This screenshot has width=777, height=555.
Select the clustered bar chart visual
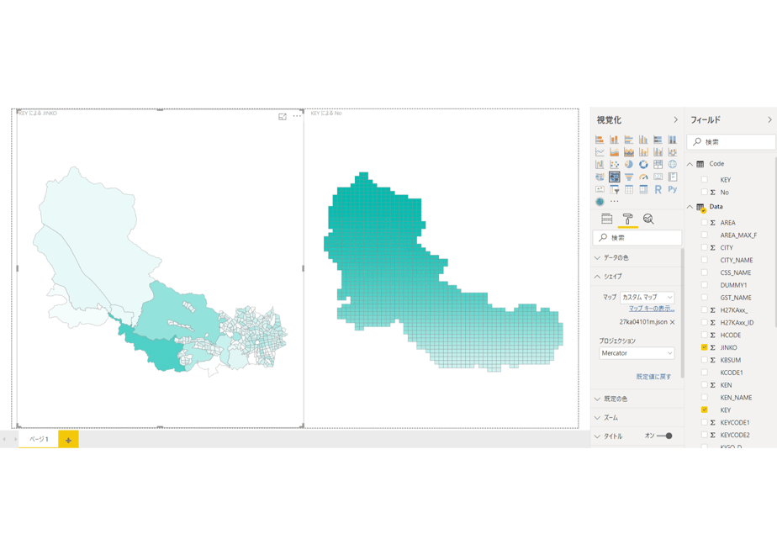tap(629, 140)
